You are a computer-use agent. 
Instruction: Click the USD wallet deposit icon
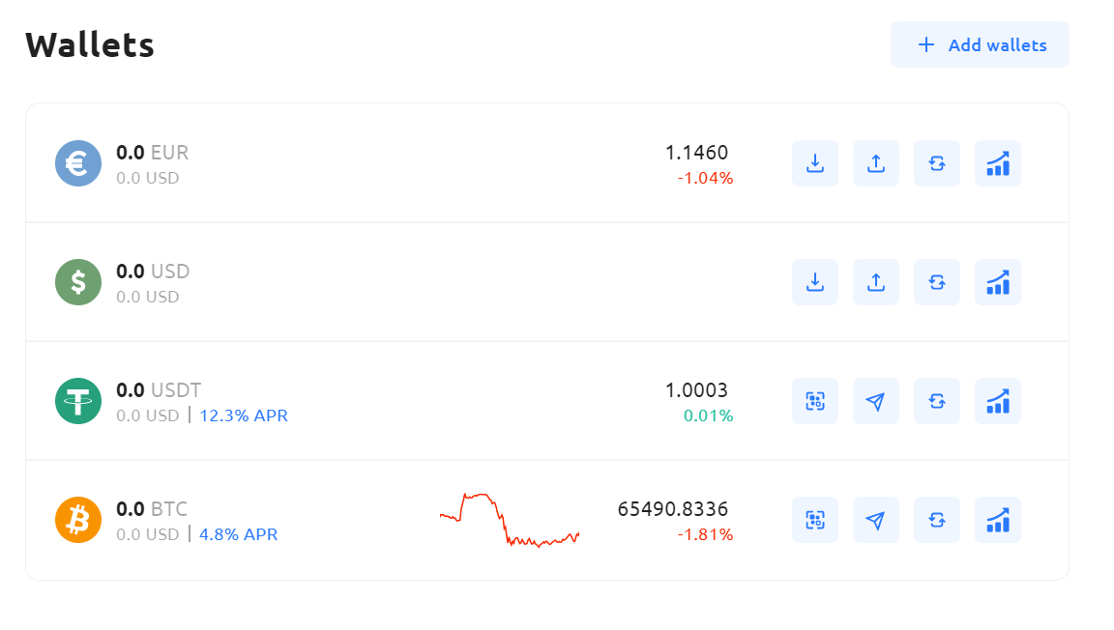tap(815, 282)
